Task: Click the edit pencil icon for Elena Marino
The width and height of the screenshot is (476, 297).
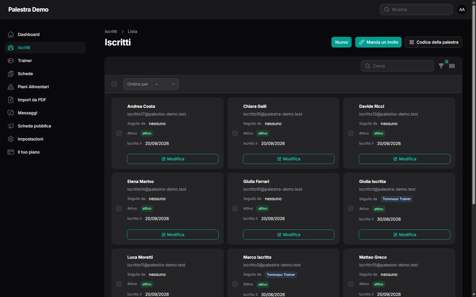Action: (x=164, y=235)
